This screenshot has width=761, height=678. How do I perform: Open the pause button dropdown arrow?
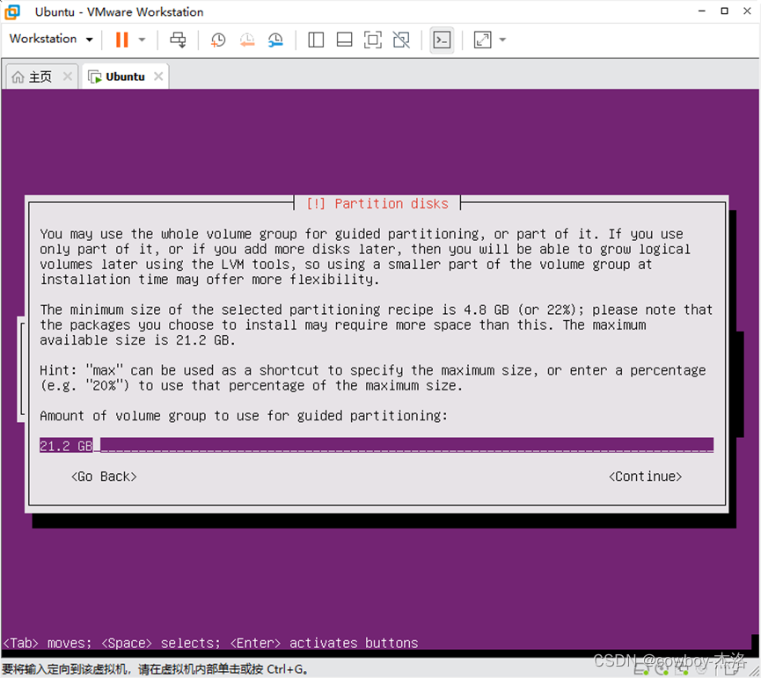[142, 40]
